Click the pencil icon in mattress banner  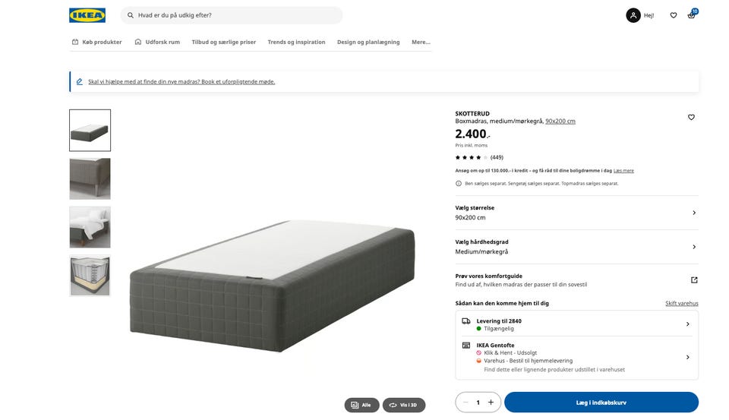pyautogui.click(x=79, y=82)
